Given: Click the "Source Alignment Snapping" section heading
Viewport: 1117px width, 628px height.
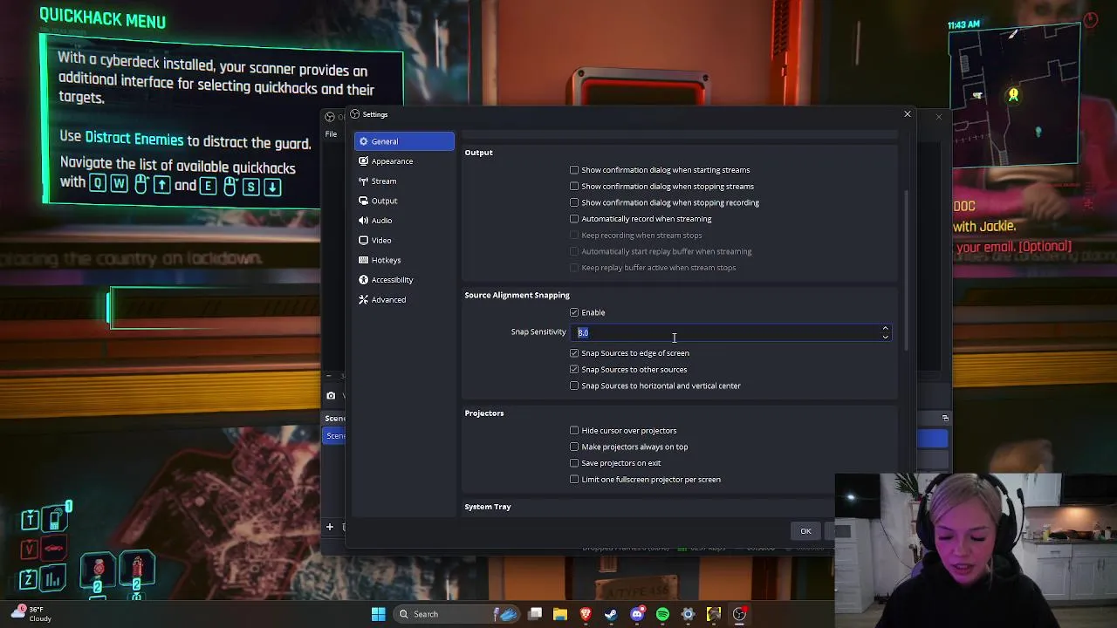Looking at the screenshot, I should click(x=517, y=296).
